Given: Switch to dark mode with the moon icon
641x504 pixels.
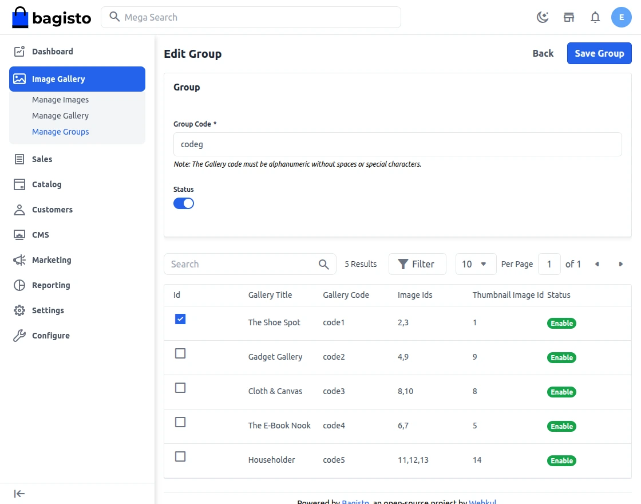Looking at the screenshot, I should [543, 17].
